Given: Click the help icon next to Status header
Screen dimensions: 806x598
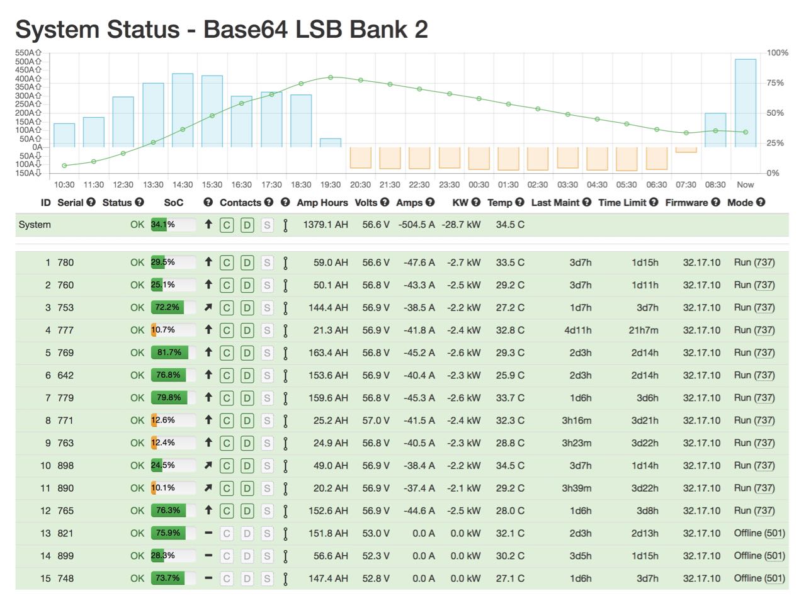Looking at the screenshot, I should click(x=140, y=203).
